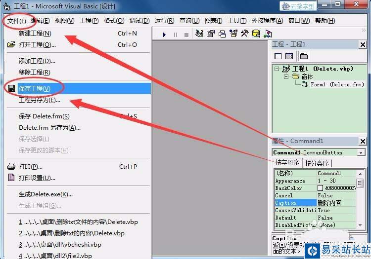Choose 打印设置(U)... menu entry
Screen dimensions: 371x259
coord(78,178)
